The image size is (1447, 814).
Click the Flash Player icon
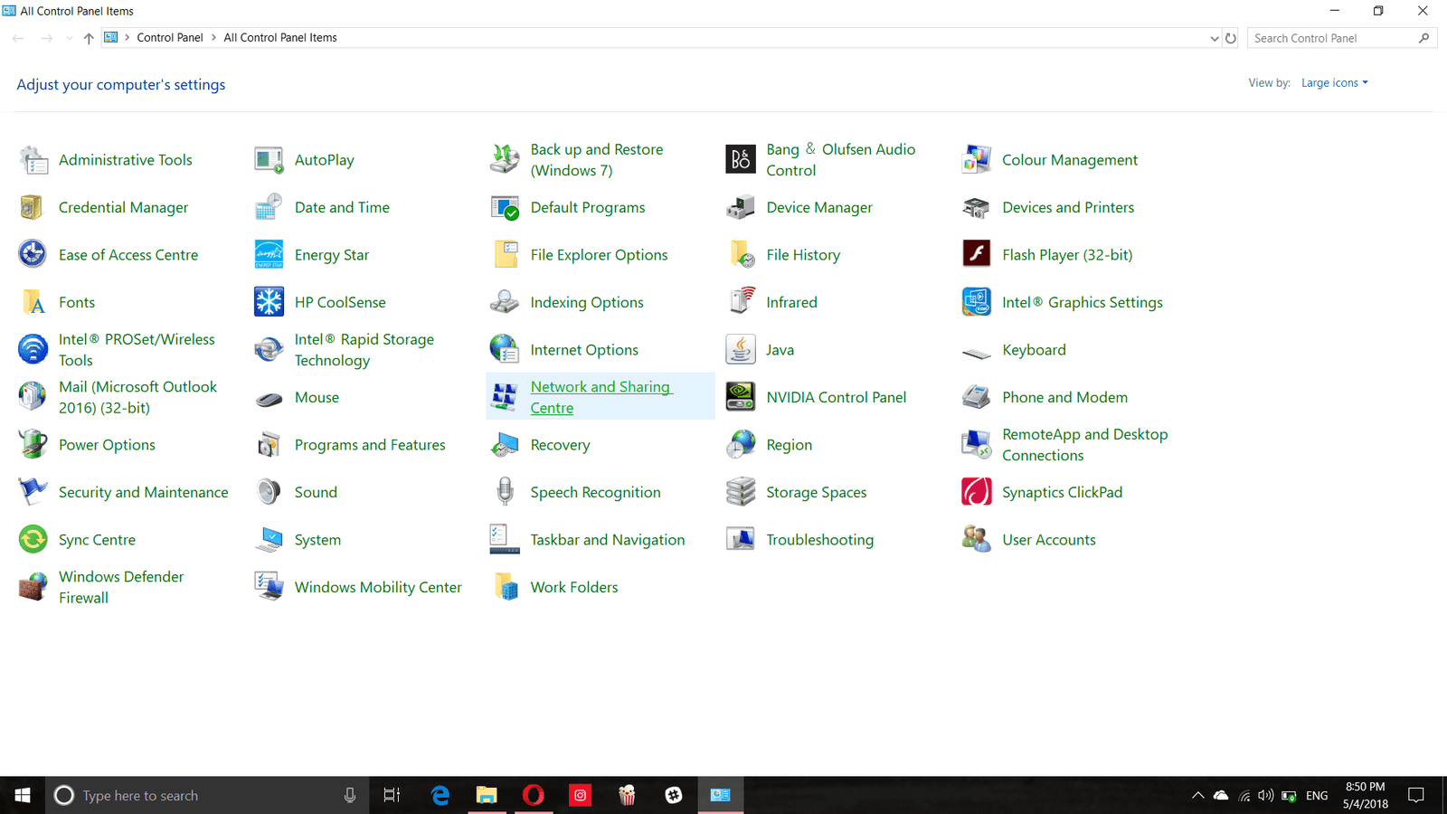(977, 254)
